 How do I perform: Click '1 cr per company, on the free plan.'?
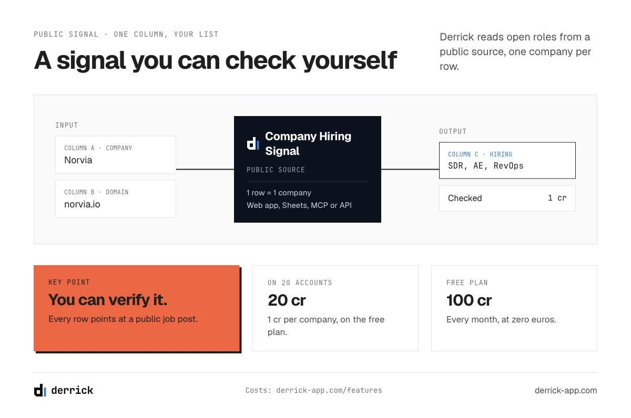point(326,326)
